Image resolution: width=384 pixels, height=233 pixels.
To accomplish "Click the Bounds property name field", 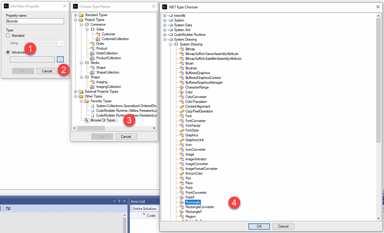I will pyautogui.click(x=35, y=21).
